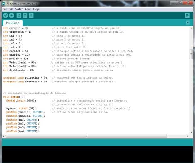Open the Edit menu
This screenshot has height=163, width=195.
(11, 9)
